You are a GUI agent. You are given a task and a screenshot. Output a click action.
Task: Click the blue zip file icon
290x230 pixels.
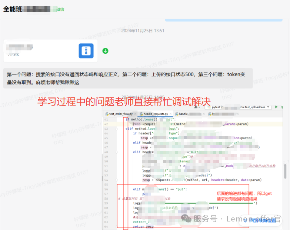coord(86,51)
